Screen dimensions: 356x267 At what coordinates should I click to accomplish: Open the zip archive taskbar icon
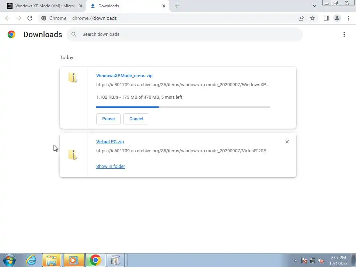coord(116,260)
